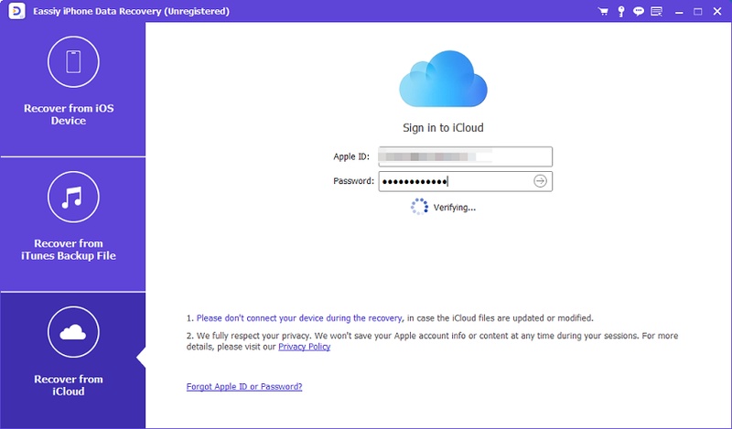Open the feedback chat bubble icon

tap(638, 11)
